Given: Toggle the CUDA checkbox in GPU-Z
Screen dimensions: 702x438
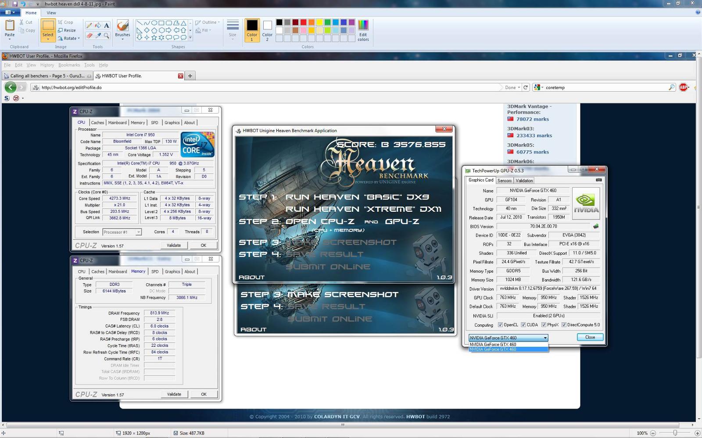Looking at the screenshot, I should coord(523,325).
